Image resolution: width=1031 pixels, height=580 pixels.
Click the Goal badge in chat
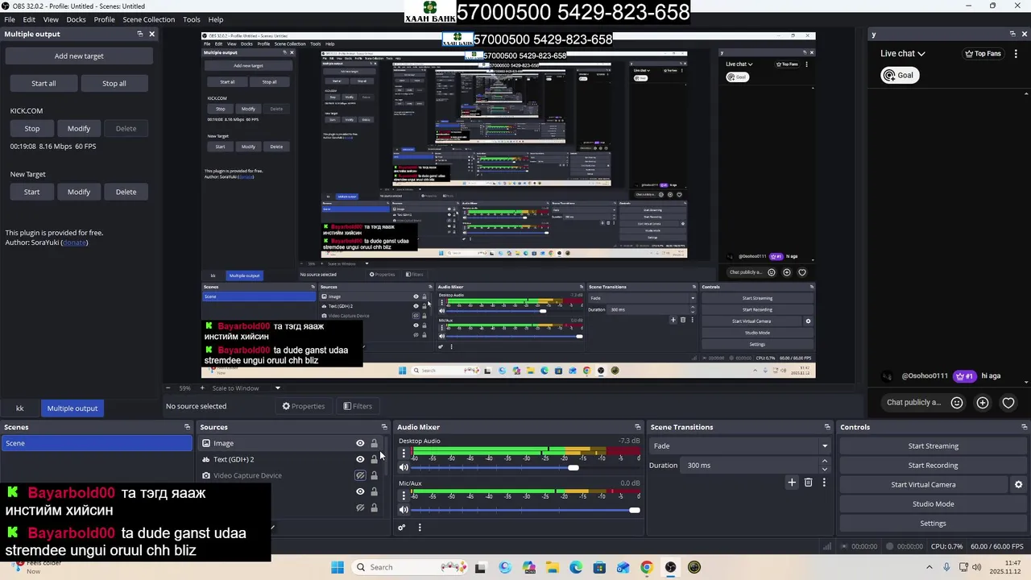(899, 75)
